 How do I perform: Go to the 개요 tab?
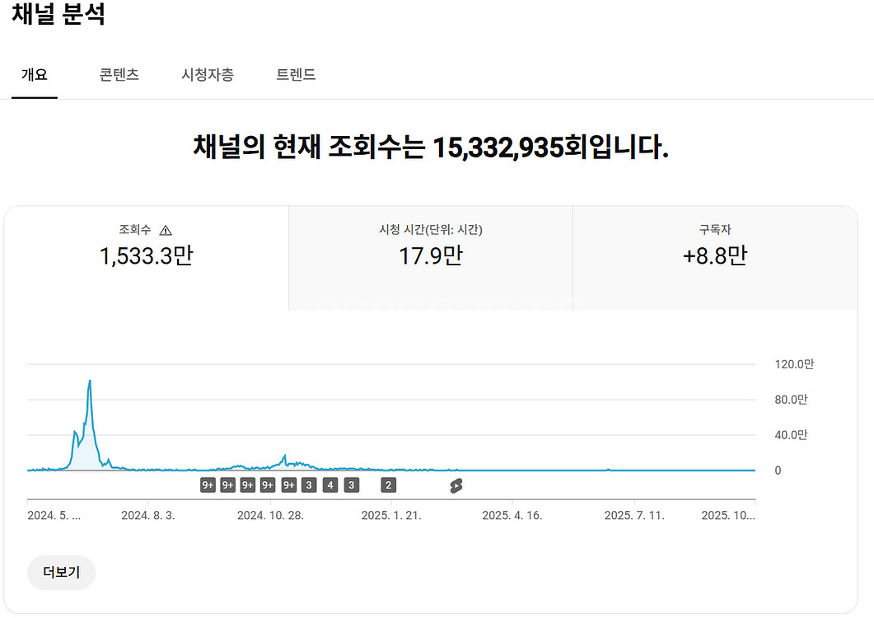click(35, 75)
